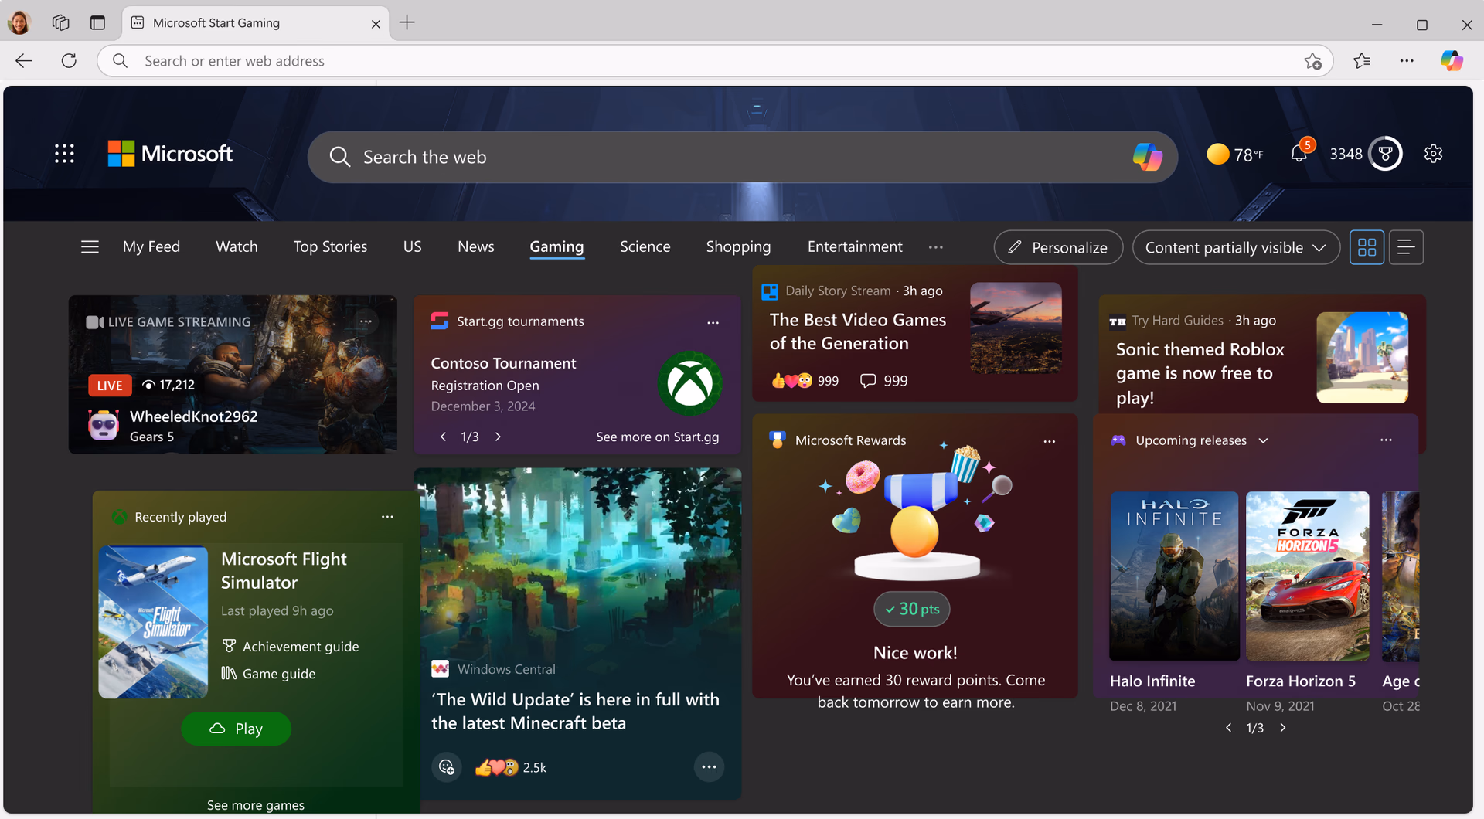Click the Copilot icon in web search box
This screenshot has width=1484, height=819.
[1147, 157]
